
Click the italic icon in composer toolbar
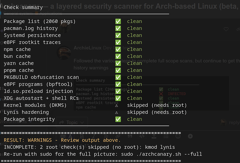[x=94, y=136]
